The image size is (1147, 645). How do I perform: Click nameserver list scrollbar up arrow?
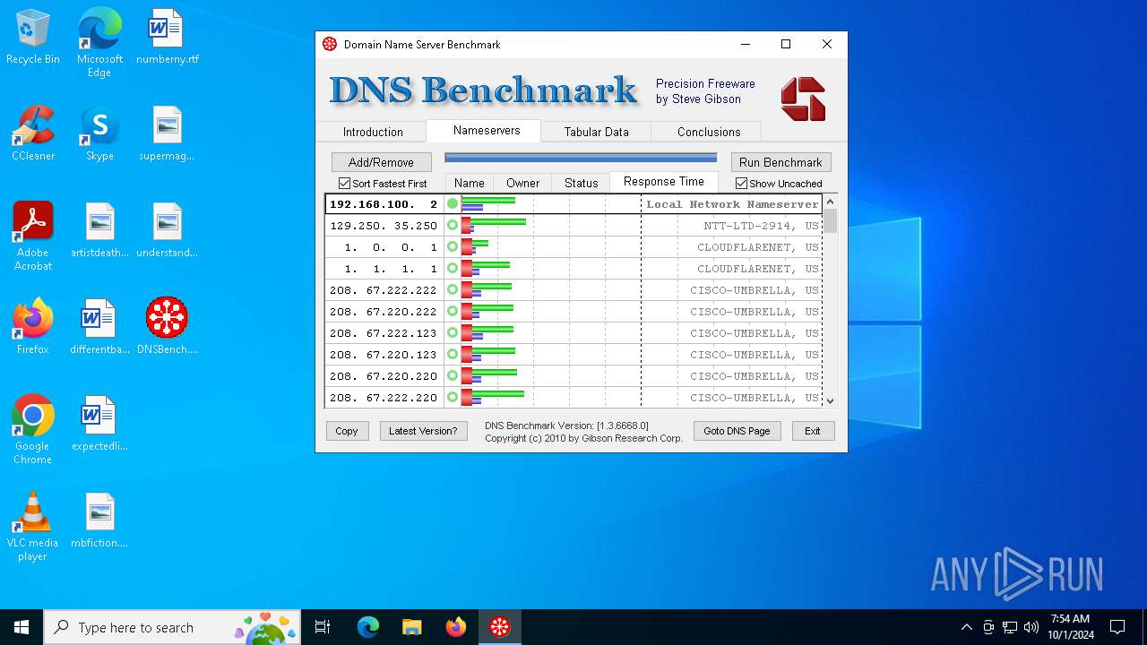click(x=830, y=202)
